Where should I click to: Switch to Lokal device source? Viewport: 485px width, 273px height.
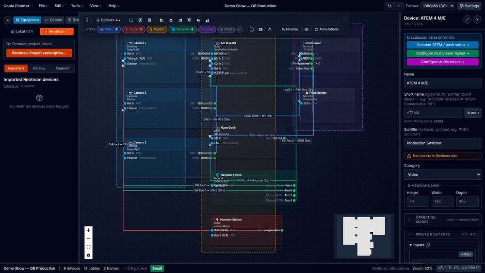point(22,32)
